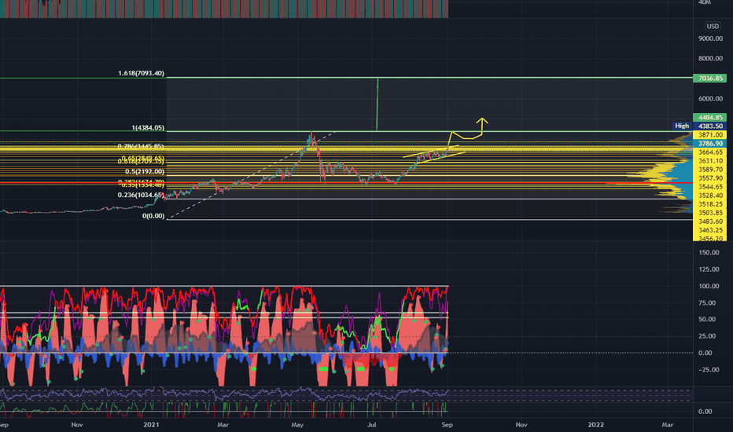Click 6000.00 on the price scale
Screen dimensions: 733x432
(x=710, y=98)
